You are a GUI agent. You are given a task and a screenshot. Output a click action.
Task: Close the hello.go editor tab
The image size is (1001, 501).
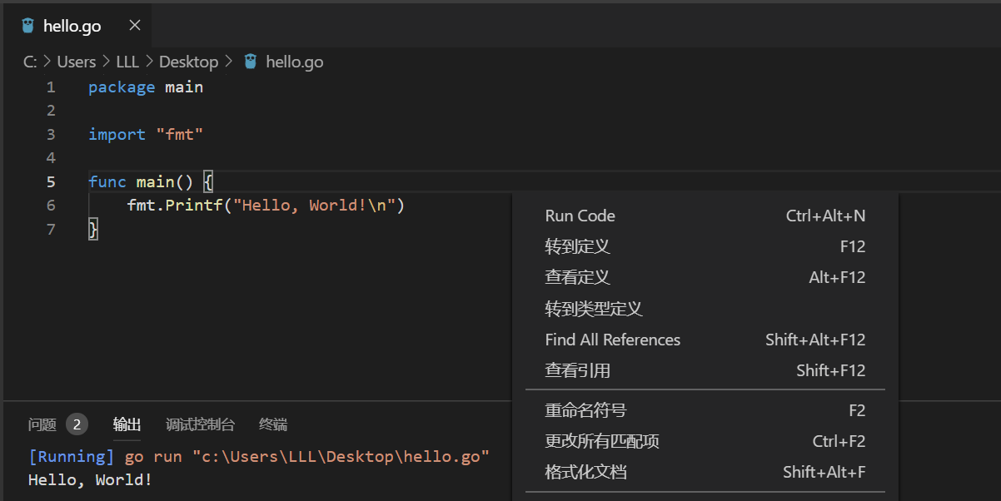[x=135, y=26]
